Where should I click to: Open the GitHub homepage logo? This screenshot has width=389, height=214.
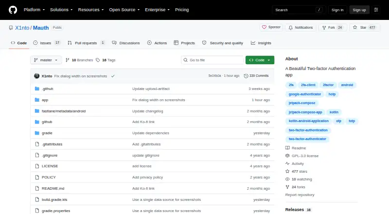point(13,10)
